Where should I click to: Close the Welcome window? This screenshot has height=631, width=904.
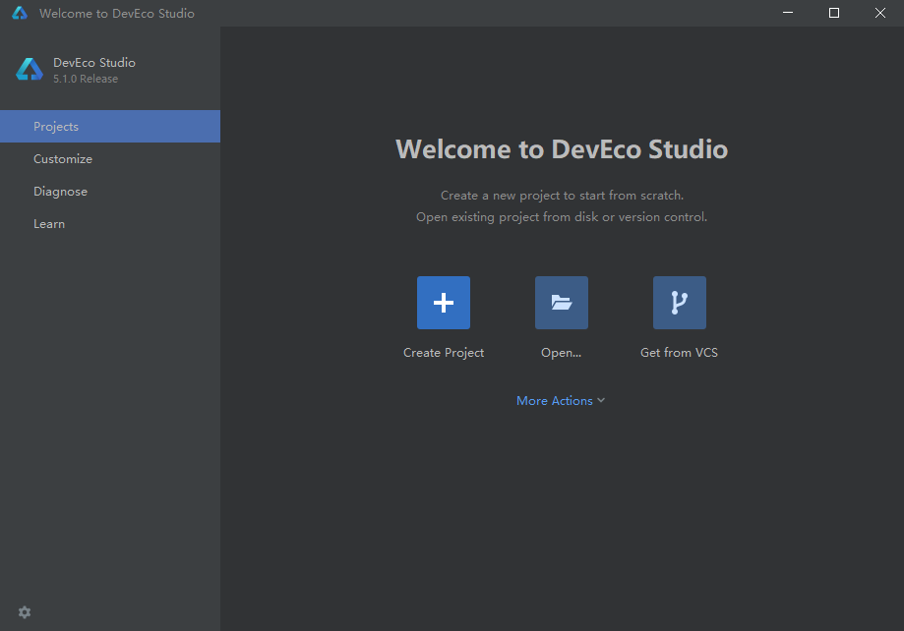(x=879, y=13)
